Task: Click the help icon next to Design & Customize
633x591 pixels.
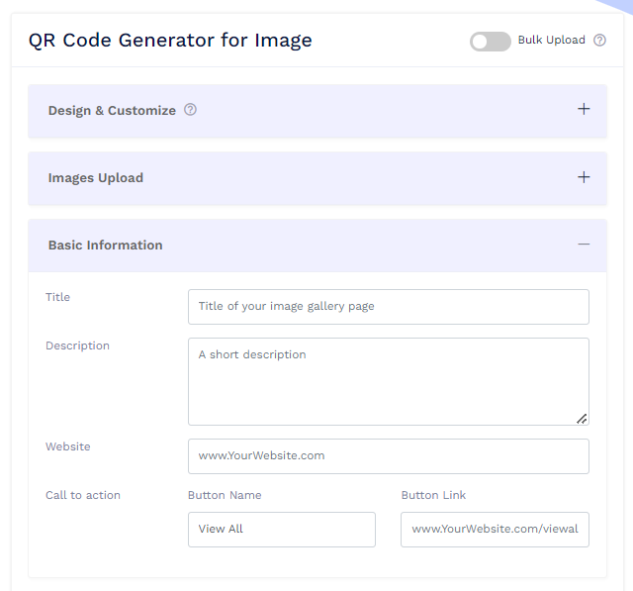Action: pyautogui.click(x=191, y=110)
